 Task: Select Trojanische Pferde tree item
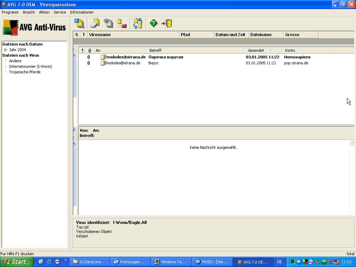pos(25,72)
